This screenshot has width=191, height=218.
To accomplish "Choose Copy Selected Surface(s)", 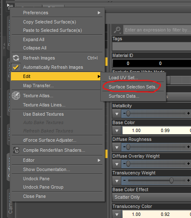I will [x=57, y=22].
